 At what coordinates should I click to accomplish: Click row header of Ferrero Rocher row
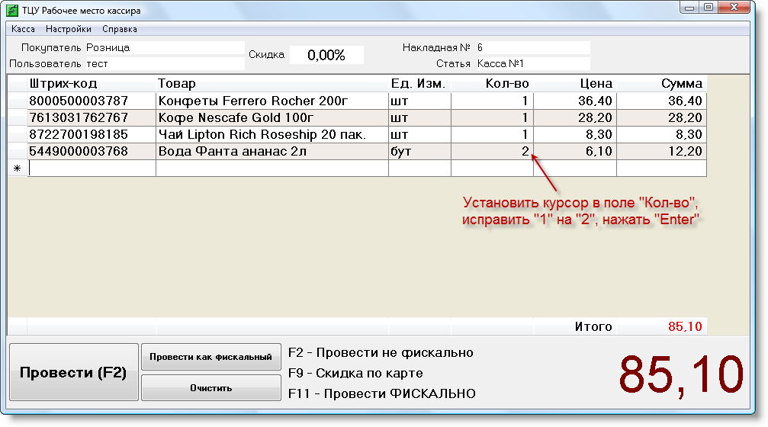point(17,101)
